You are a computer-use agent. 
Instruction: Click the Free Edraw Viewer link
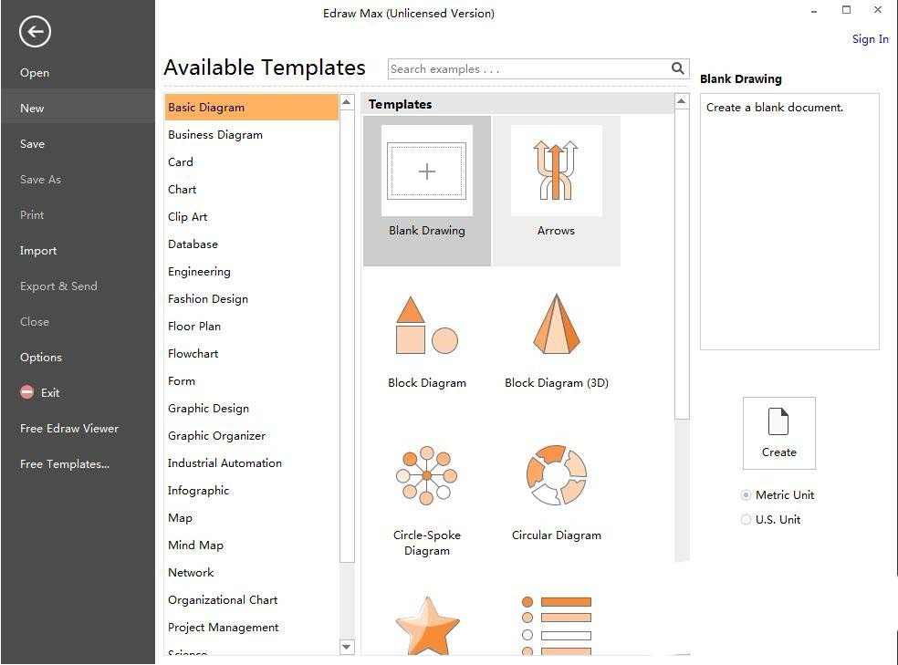click(x=68, y=428)
